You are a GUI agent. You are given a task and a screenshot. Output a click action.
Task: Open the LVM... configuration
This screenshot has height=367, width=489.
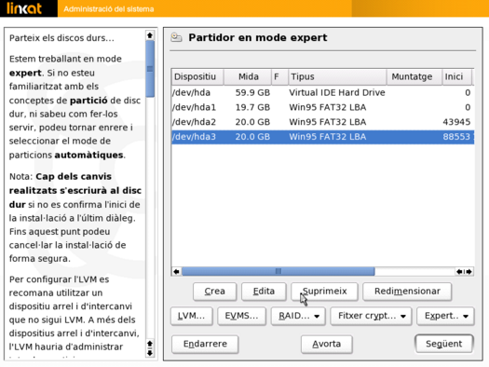tap(192, 316)
